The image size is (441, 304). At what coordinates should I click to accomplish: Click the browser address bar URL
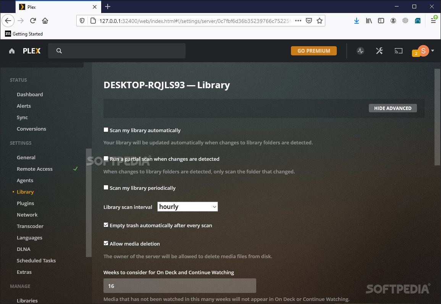tap(195, 21)
